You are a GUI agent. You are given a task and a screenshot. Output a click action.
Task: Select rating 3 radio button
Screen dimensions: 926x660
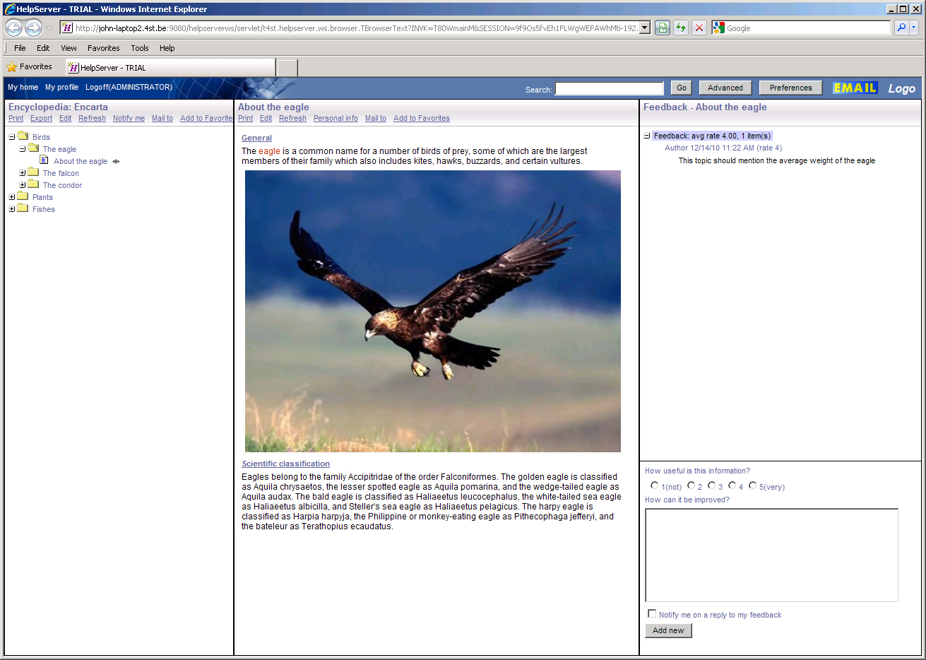coord(711,485)
